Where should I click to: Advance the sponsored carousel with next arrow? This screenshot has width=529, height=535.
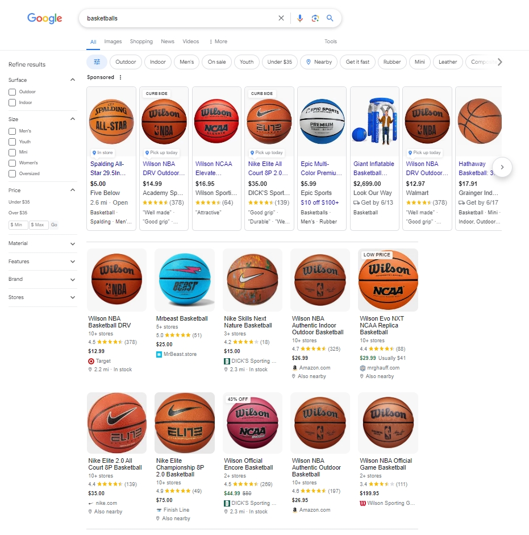pos(502,167)
